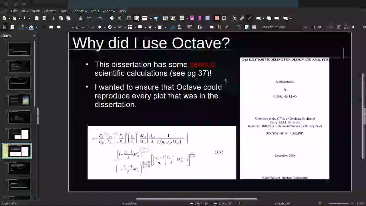Insert Fontwork text

pos(234,18)
